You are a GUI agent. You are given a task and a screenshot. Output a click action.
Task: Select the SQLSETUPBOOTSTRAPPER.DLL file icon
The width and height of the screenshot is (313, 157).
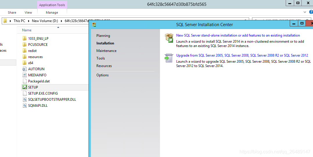point(25,99)
